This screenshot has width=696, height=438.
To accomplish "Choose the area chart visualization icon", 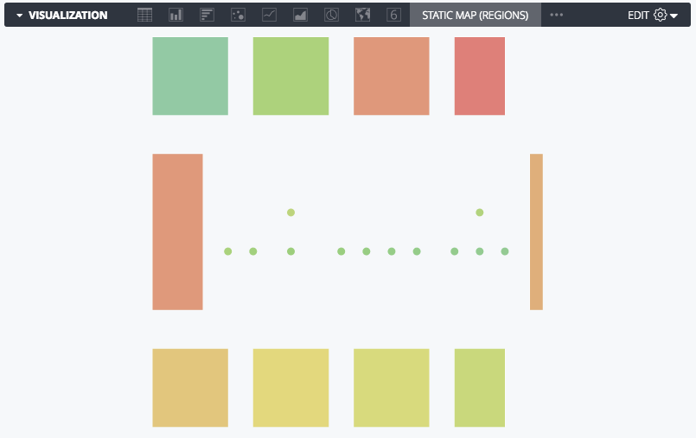I will [300, 15].
